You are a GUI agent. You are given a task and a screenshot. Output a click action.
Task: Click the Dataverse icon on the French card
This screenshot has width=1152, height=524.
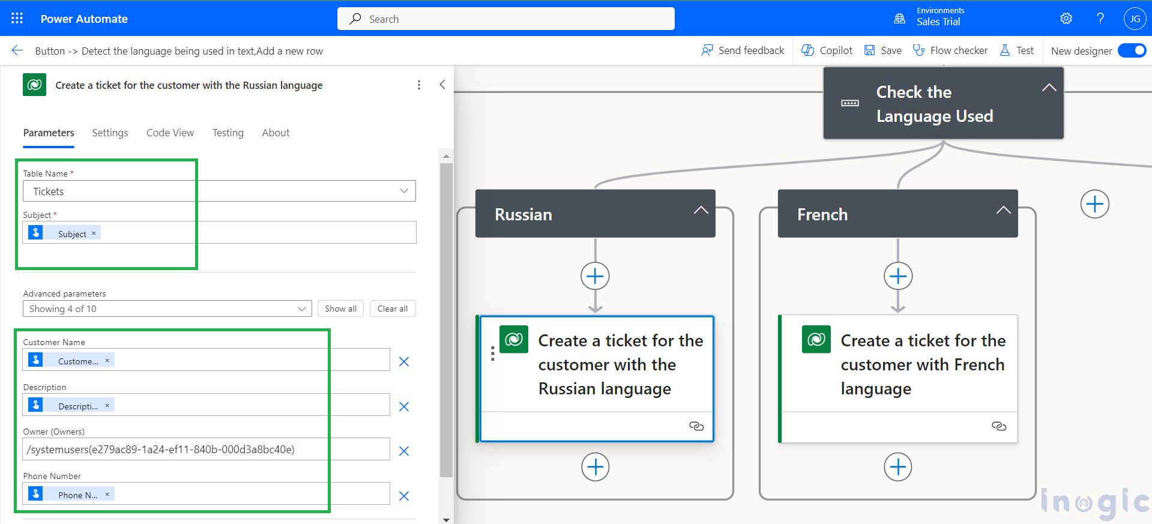[816, 340]
